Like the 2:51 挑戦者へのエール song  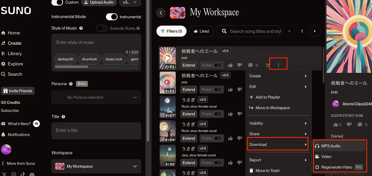click(x=230, y=65)
